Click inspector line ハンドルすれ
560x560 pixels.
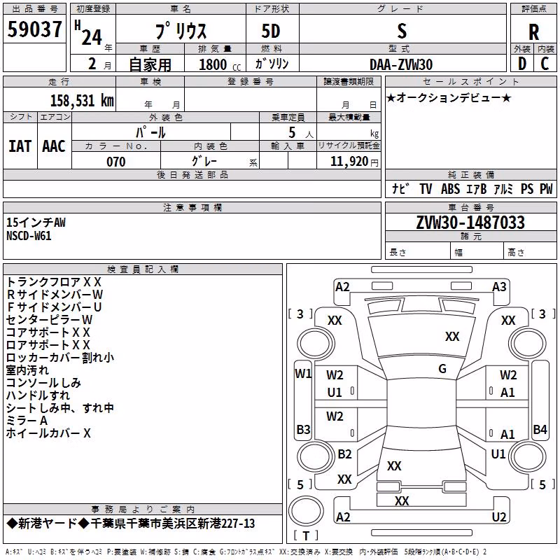[38, 395]
